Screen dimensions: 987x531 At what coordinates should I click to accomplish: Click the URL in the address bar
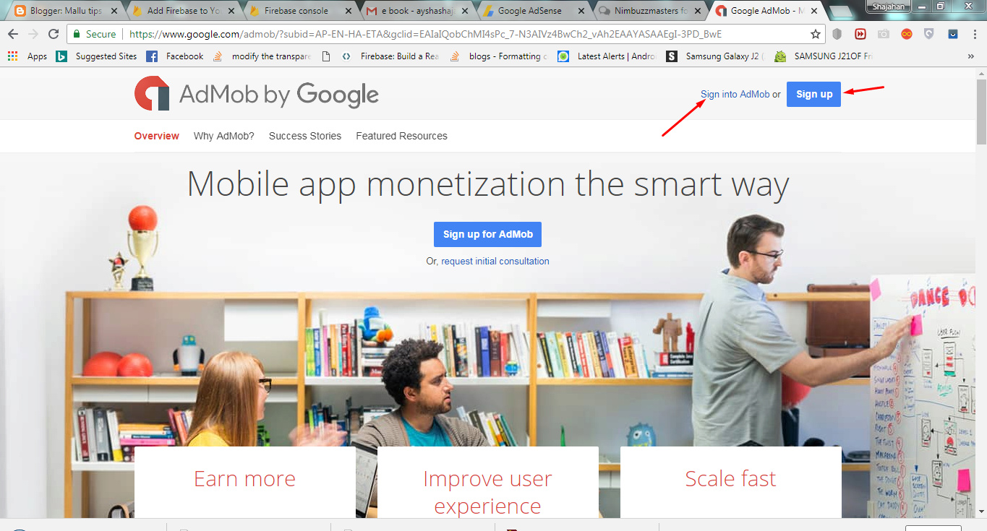pos(425,34)
